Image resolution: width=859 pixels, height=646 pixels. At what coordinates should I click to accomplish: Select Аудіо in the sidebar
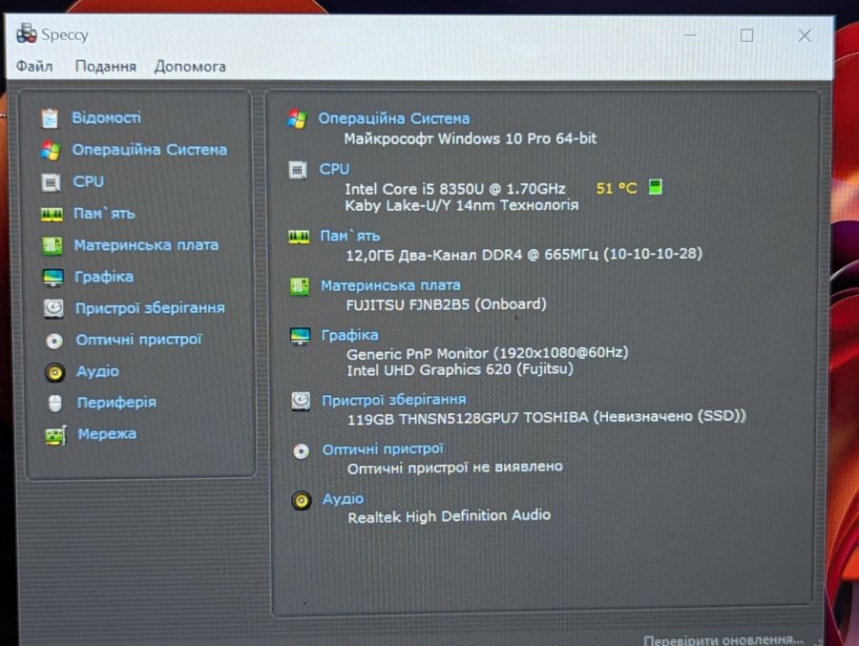(97, 371)
